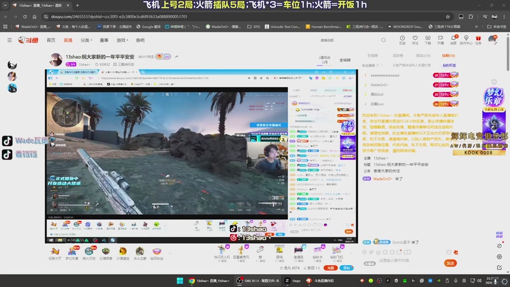Open the 历史 history clock icon

tap(402, 40)
